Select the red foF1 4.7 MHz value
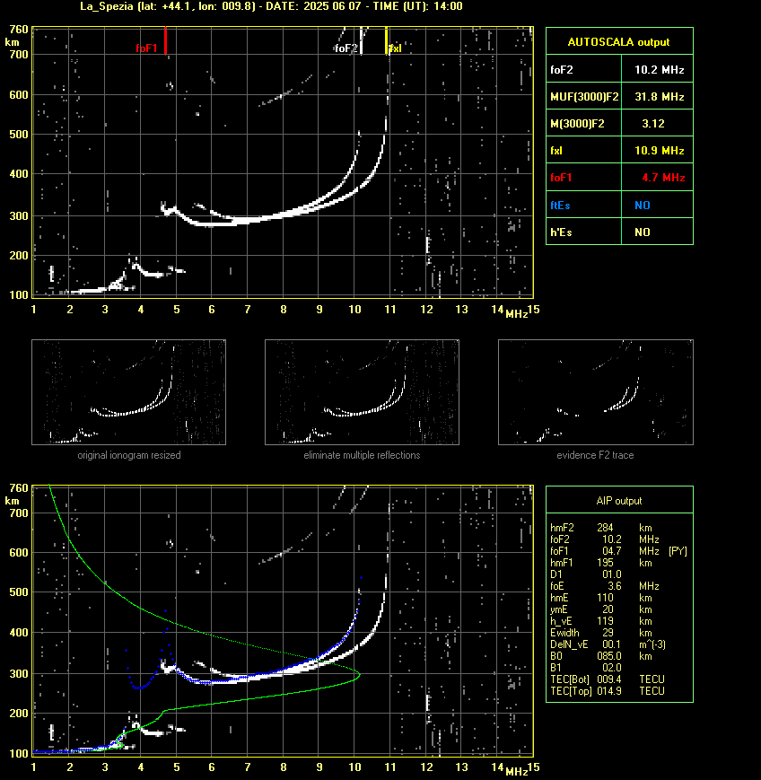This screenshot has width=761, height=780. [657, 177]
